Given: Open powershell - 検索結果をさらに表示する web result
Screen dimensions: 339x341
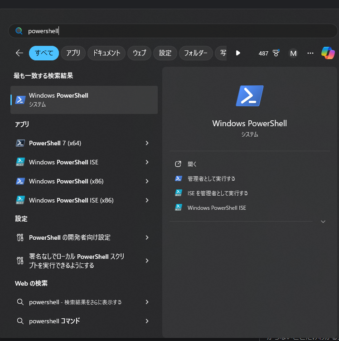Looking at the screenshot, I should click(x=84, y=302).
